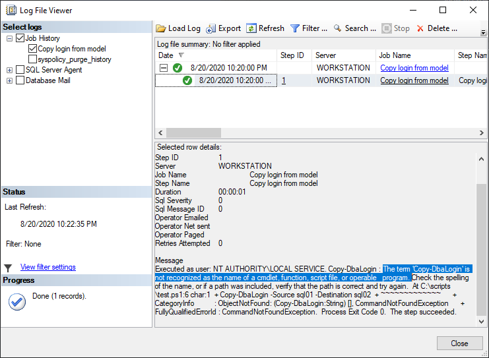Click the Log File Viewer title icon
This screenshot has height=358, width=489.
(x=11, y=11)
